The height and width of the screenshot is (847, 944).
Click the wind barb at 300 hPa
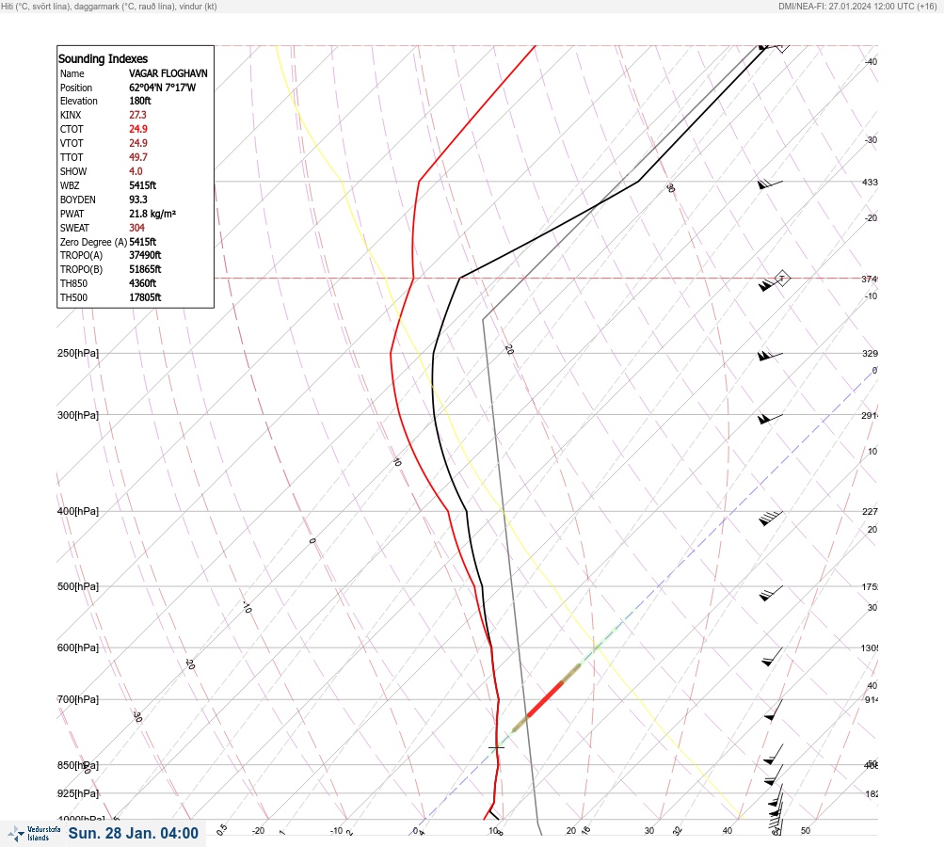click(x=770, y=419)
